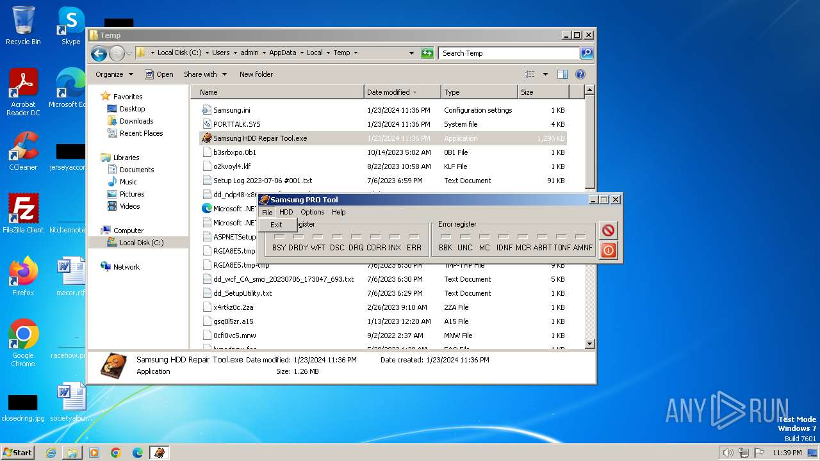Select Samsung HDD Repair Tool.exe in file list

pos(260,138)
